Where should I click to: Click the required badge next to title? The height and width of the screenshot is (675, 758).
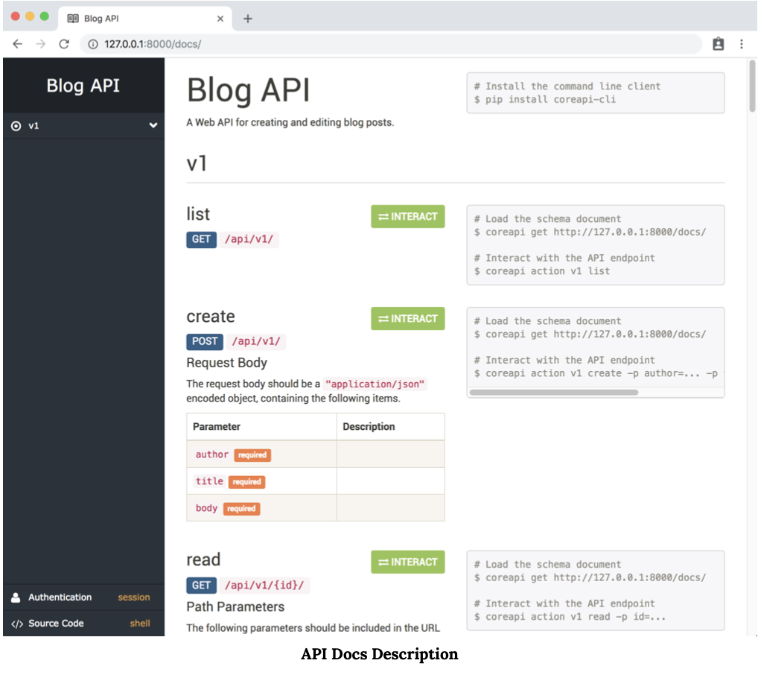[246, 481]
